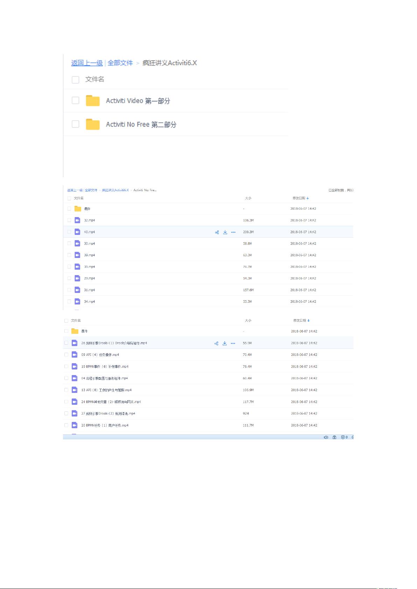Check the box for 19 BPMN事件（6）补偿事件.mp4
This screenshot has width=417, height=589.
66,366
